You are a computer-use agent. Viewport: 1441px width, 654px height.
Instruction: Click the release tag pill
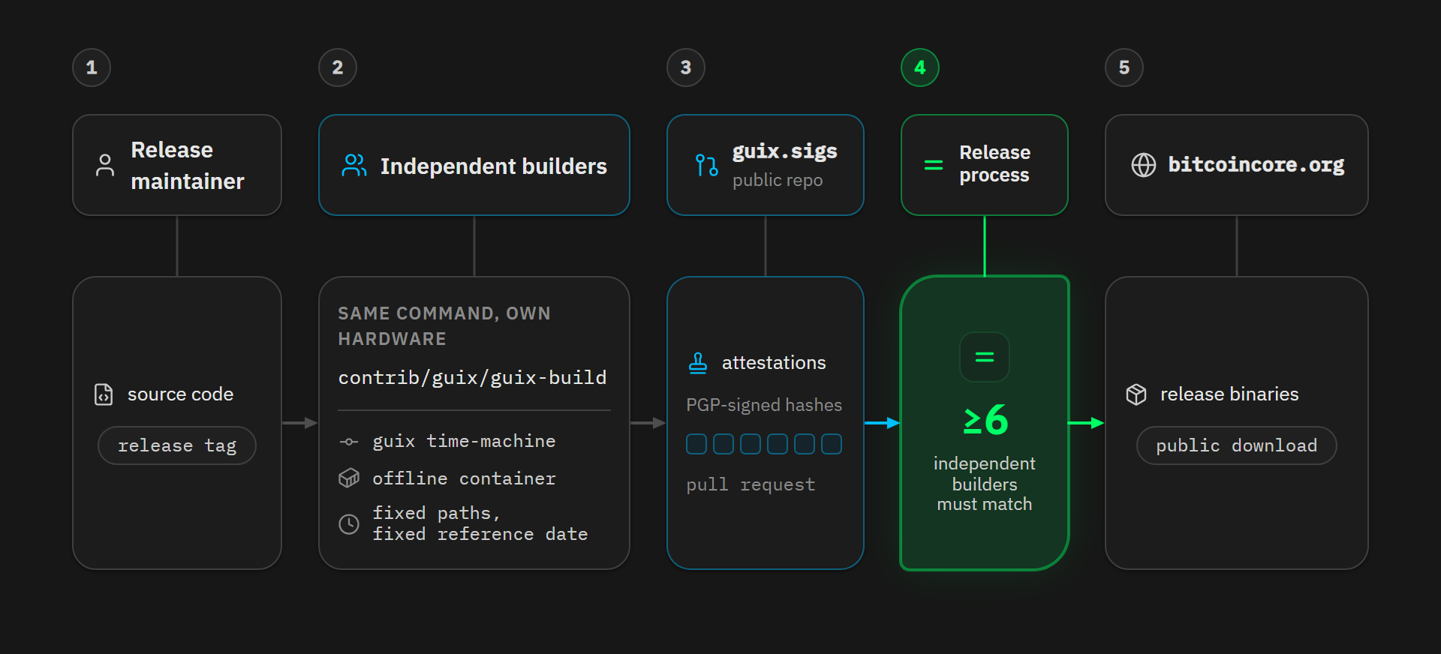[177, 445]
